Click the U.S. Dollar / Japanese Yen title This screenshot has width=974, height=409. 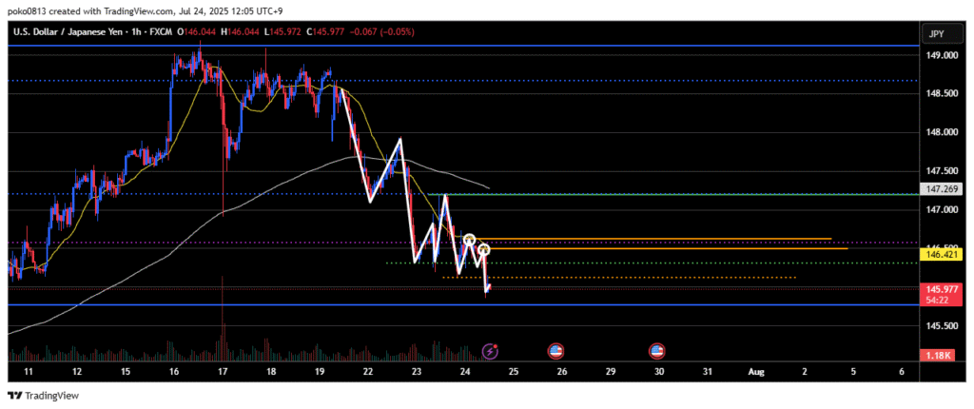click(76, 31)
